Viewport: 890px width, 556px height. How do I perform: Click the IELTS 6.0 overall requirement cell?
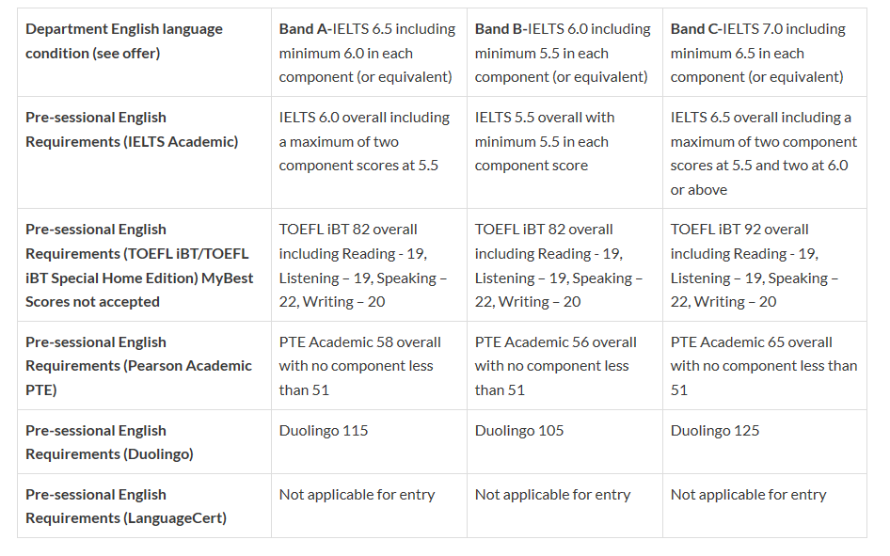(x=365, y=142)
